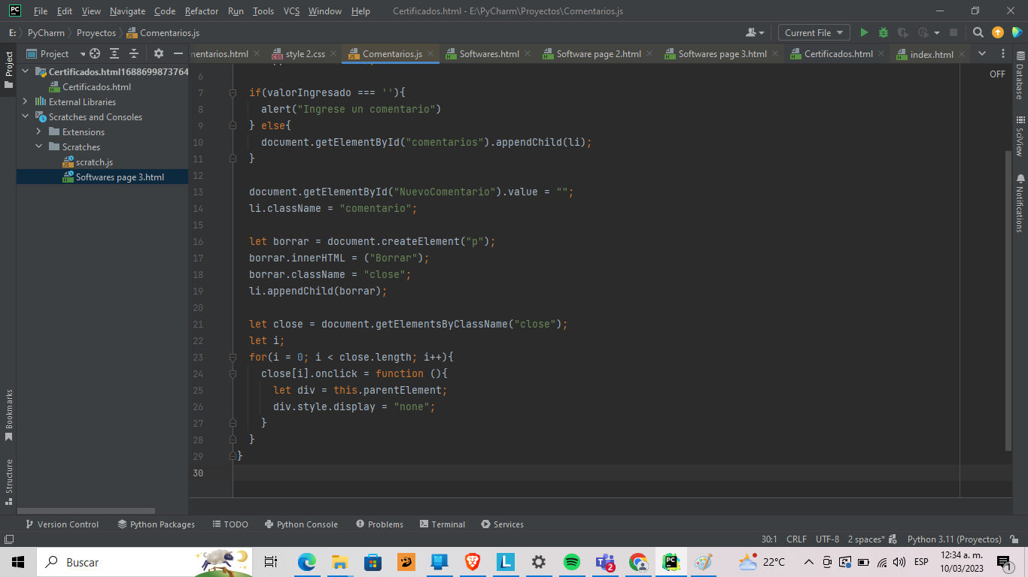Expand the Extensions folder
The image size is (1028, 577).
click(39, 131)
